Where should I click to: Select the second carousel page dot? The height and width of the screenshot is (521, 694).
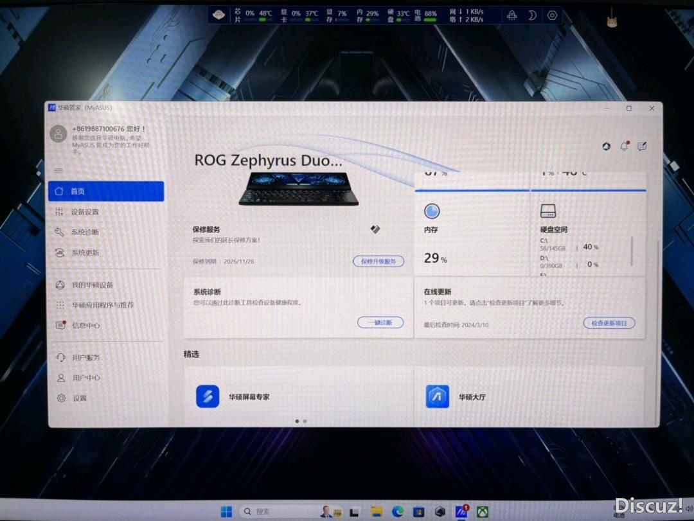305,421
